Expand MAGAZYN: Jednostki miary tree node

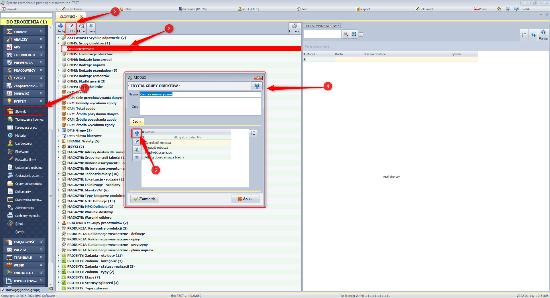[58, 174]
